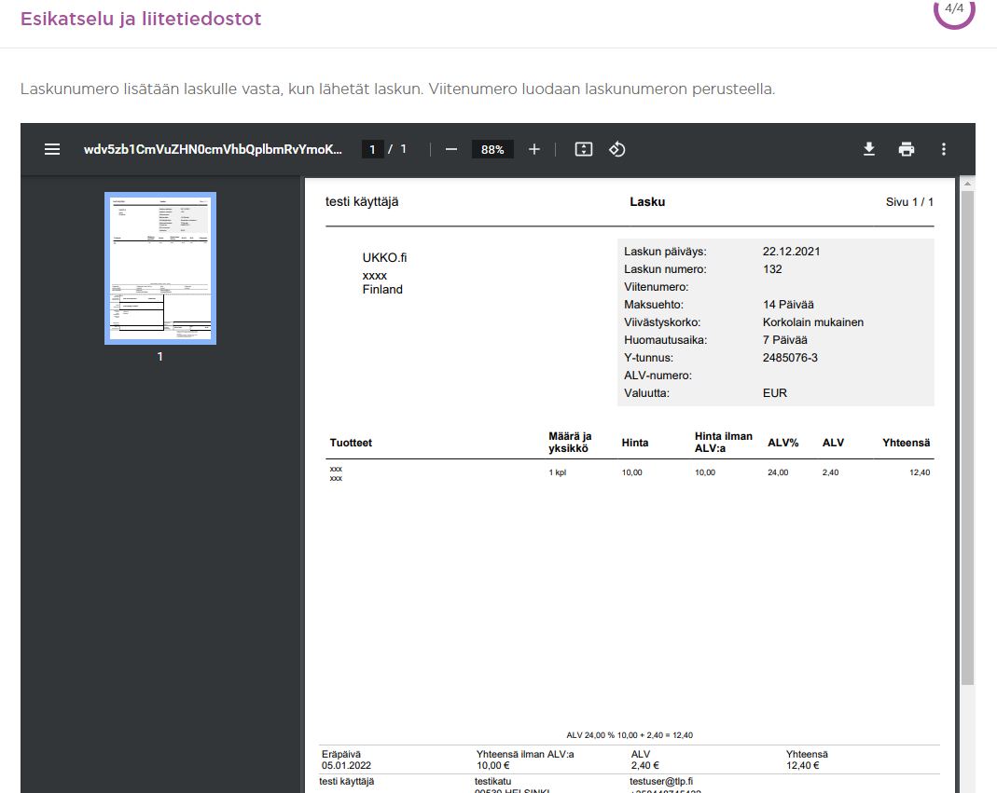The image size is (997, 793).
Task: Click the 'ALV%' column header
Action: click(x=783, y=443)
